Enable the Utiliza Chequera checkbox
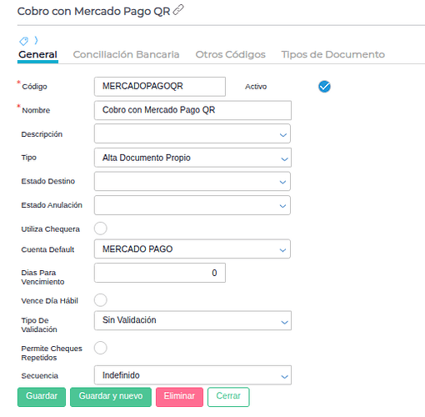Screen dimensions: 425x417 [100, 229]
